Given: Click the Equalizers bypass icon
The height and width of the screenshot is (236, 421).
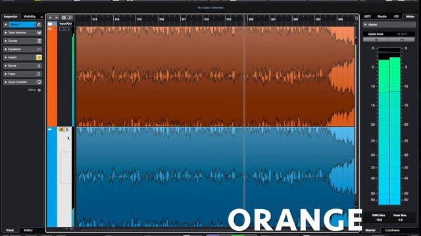Looking at the screenshot, I should pyautogui.click(x=39, y=49).
